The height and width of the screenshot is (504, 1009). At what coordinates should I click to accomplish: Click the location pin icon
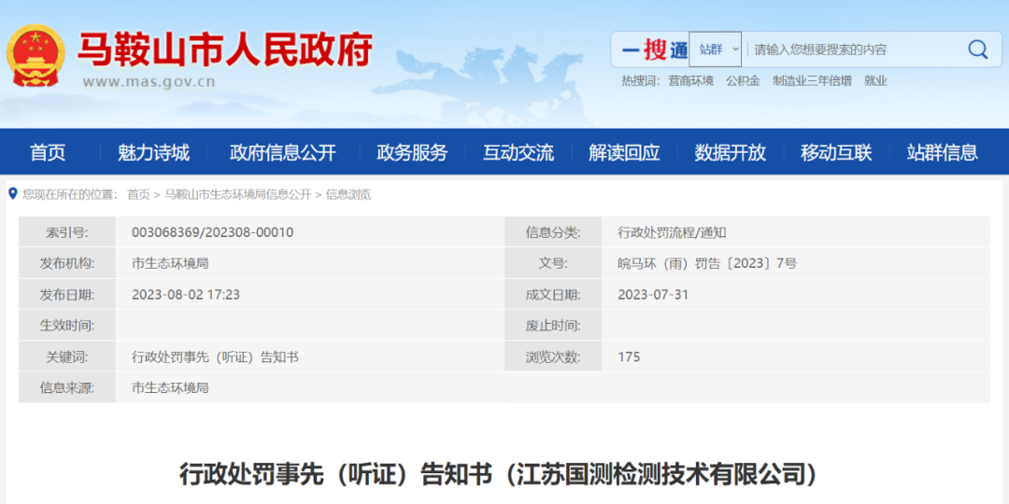click(12, 194)
